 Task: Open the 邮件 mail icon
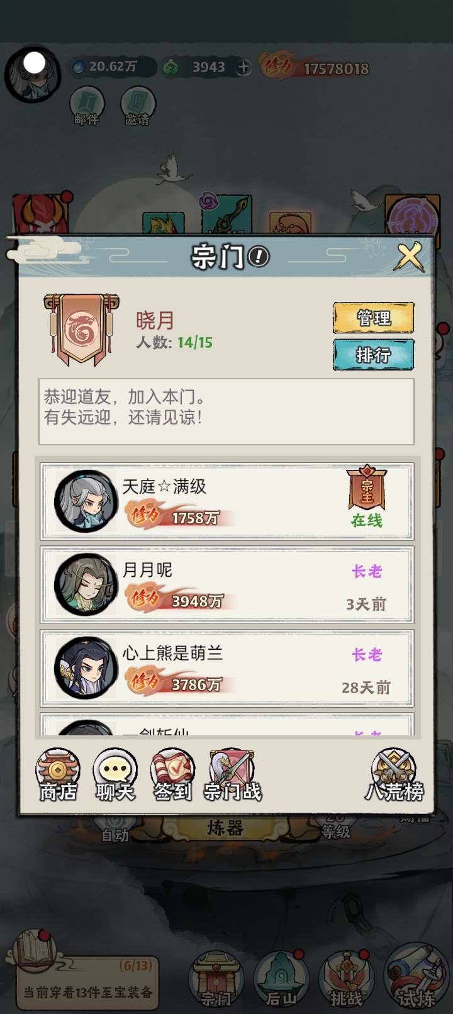[87, 106]
